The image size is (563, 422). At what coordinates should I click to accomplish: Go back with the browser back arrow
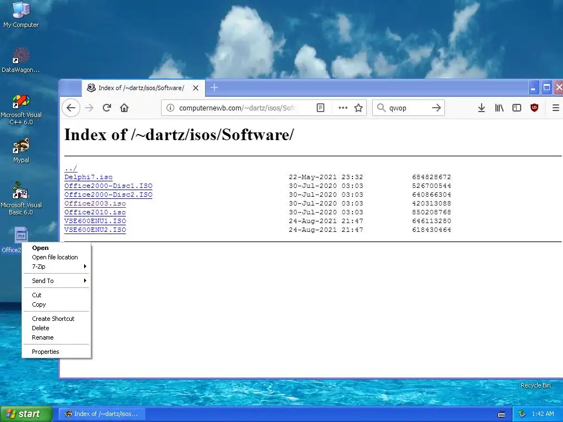coord(71,108)
